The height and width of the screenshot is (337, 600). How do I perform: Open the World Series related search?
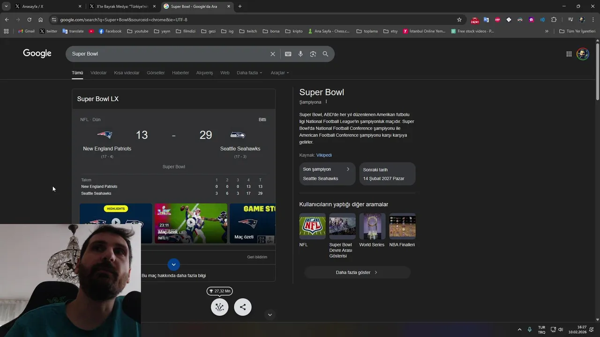click(x=372, y=230)
